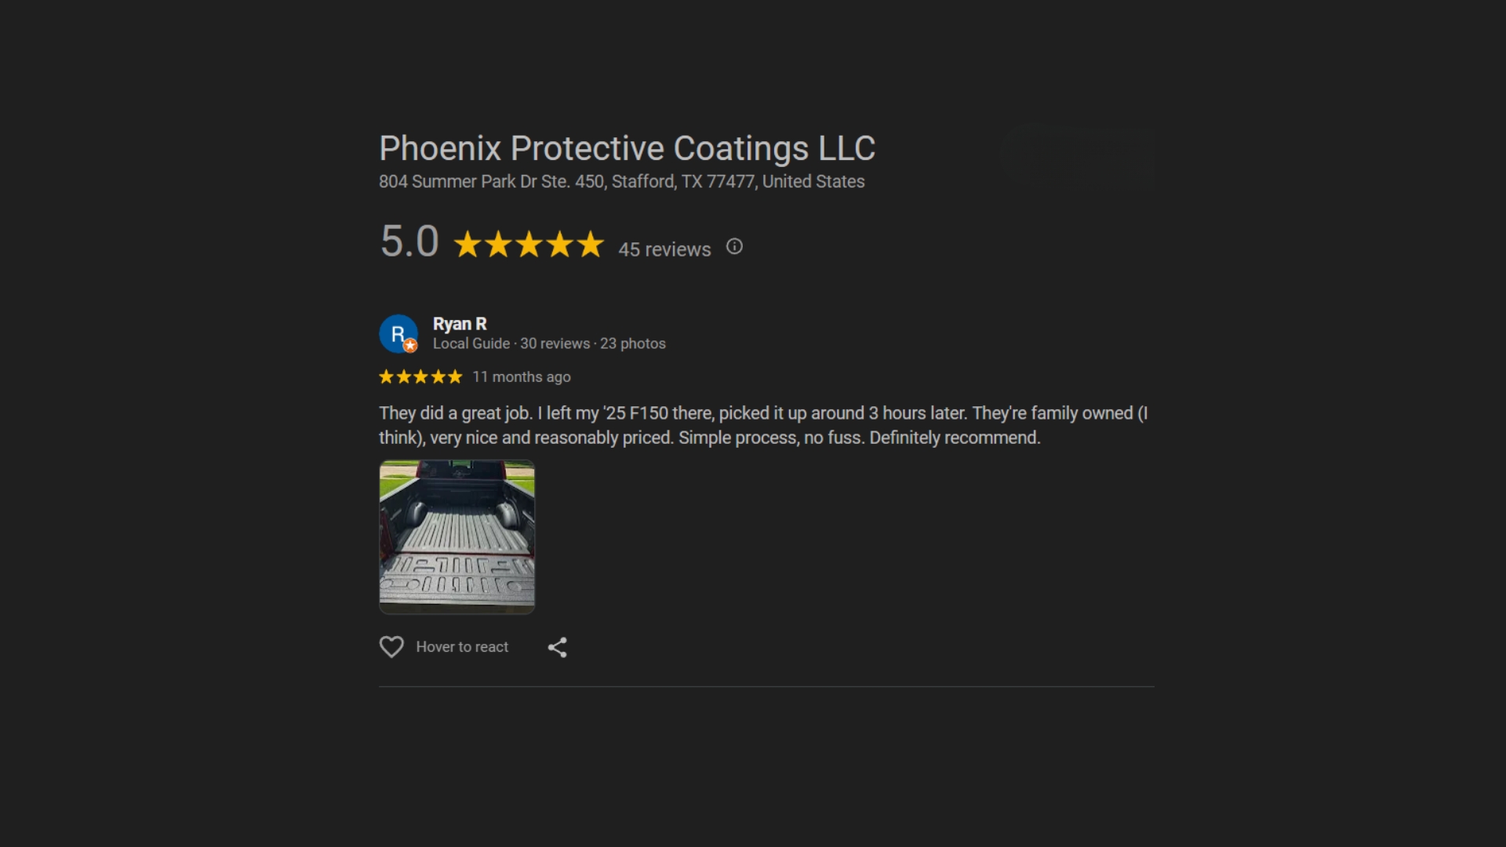Click the Local Guide label under Ryan R

(471, 344)
